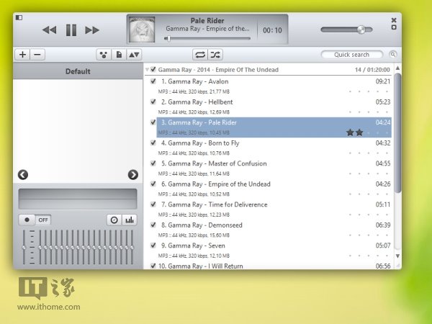Uncheck the Gamma Ray - Born to Fly track
Image resolution: width=432 pixels, height=324 pixels.
click(153, 143)
